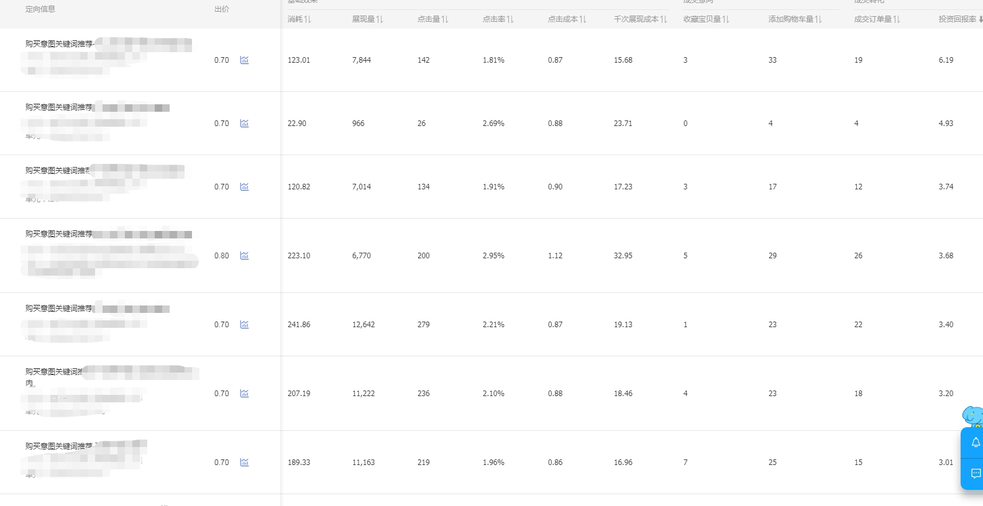Viewport: 983px width, 506px height.
Task: Open trend chart for the 22.90 spend row
Action: (x=244, y=124)
